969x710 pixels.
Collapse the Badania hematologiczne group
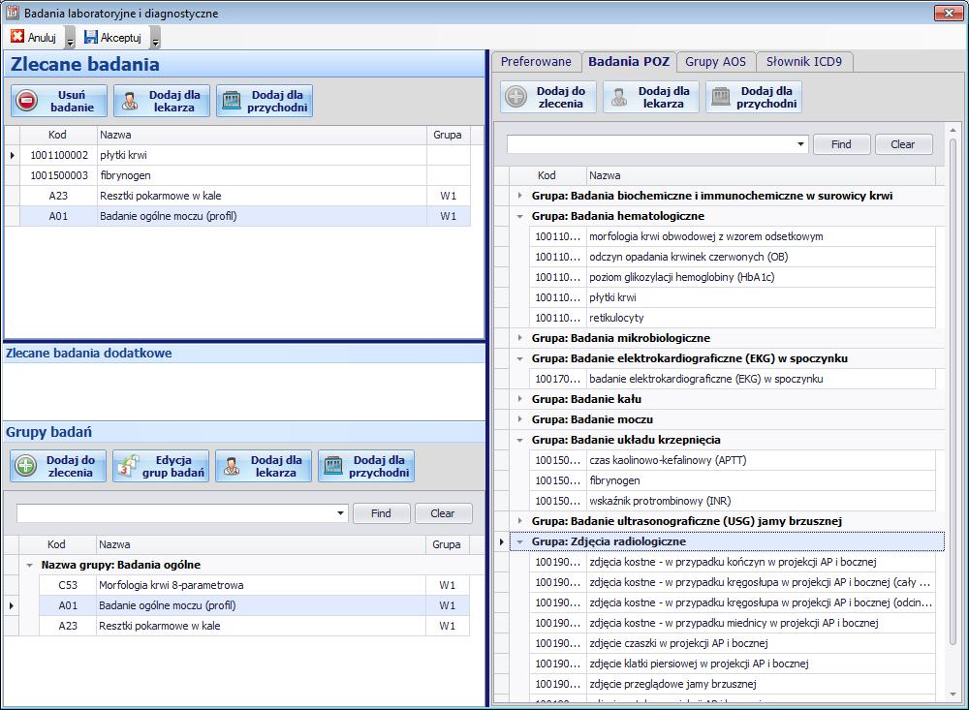point(519,216)
